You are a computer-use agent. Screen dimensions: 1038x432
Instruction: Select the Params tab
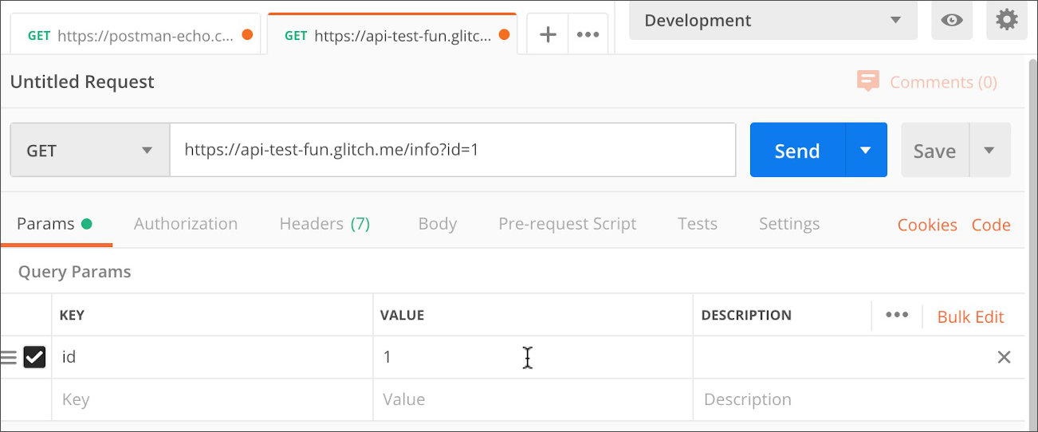coord(54,224)
